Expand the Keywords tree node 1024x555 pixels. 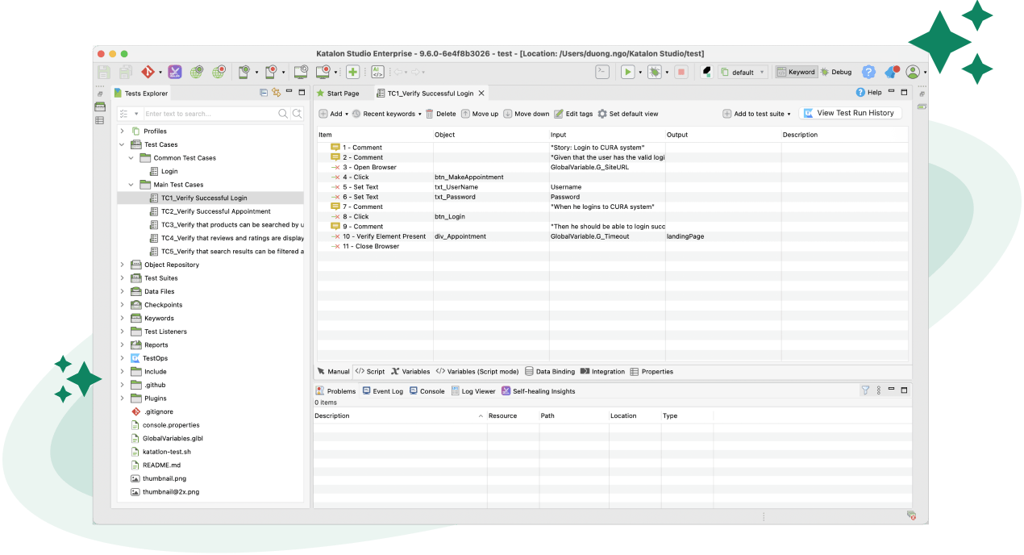pyautogui.click(x=123, y=318)
